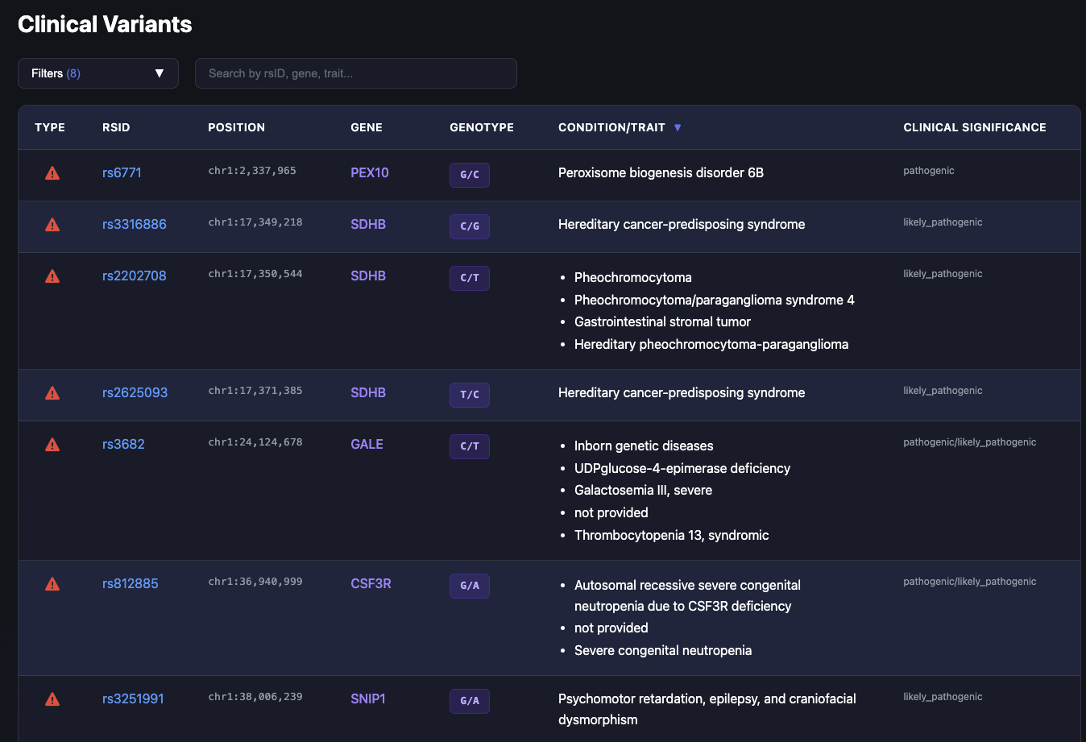
Task: Click the warning icon on the rs3251991 row
Action: (52, 699)
